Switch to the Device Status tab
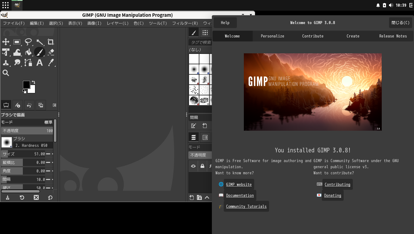Screen dimensions: 414x234 pos(17,105)
